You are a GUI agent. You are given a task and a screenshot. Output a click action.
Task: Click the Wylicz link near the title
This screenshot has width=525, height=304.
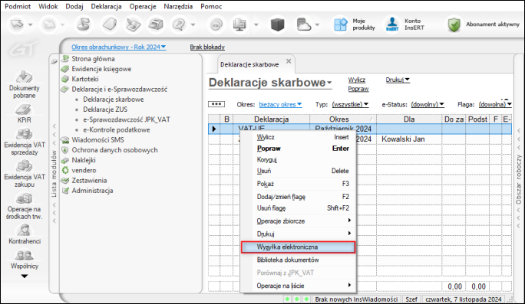(x=357, y=80)
